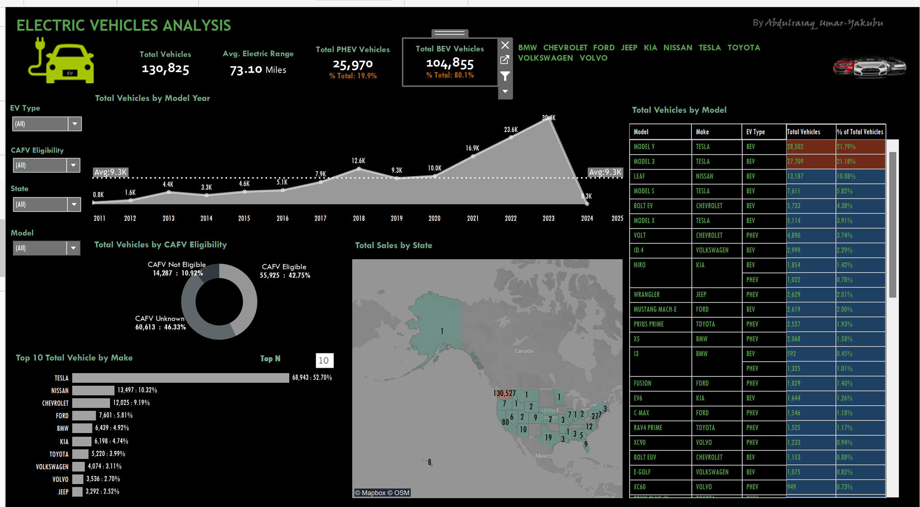Open the State filter dropdown
Screen dimensions: 920x507
click(74, 205)
